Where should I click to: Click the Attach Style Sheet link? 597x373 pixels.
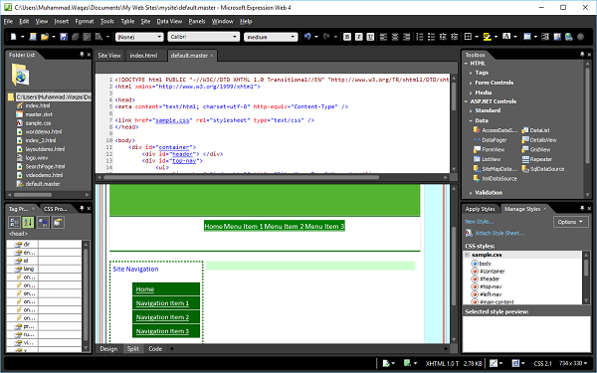coord(499,233)
